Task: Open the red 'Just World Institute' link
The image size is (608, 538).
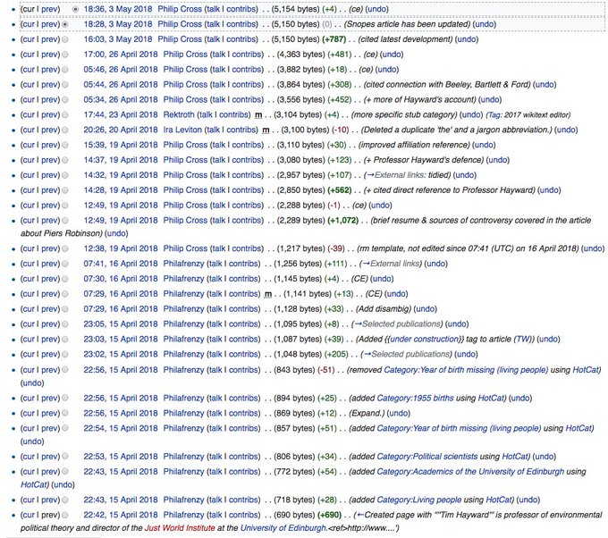Action: point(180,528)
